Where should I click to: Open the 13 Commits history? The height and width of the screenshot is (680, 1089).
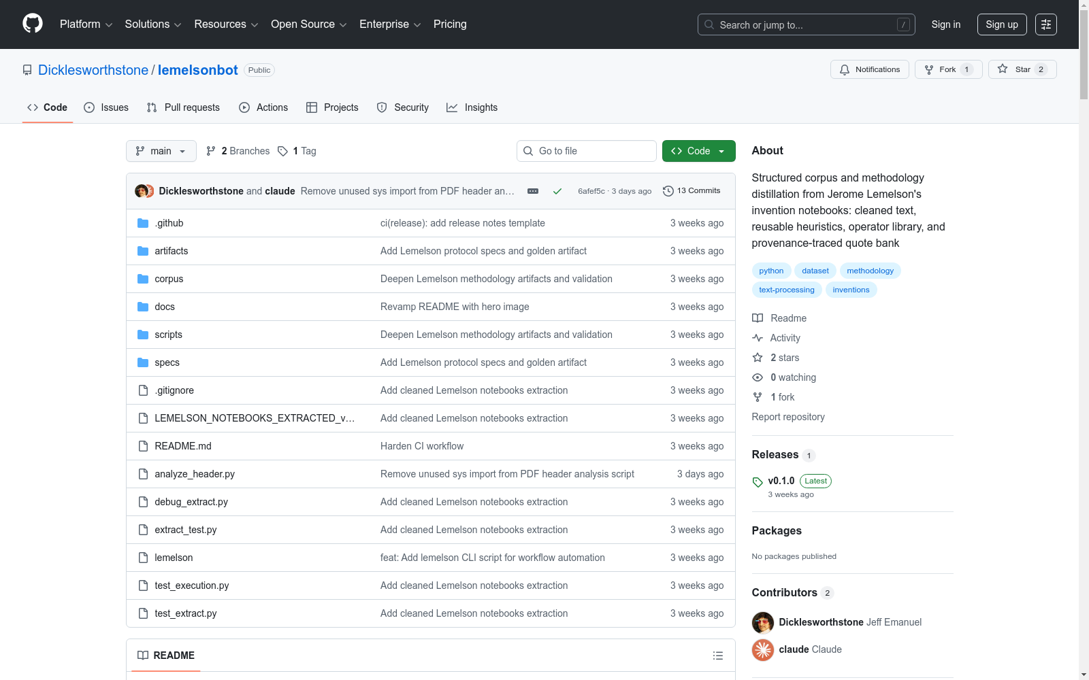pos(692,191)
